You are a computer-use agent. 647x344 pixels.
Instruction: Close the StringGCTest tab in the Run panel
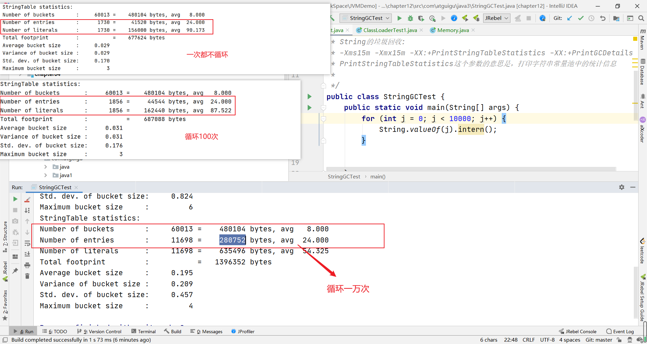(x=76, y=188)
